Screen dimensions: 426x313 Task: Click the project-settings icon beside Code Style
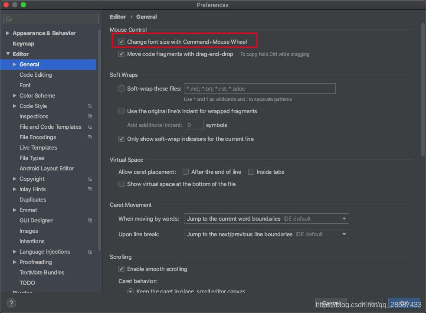coord(90,106)
